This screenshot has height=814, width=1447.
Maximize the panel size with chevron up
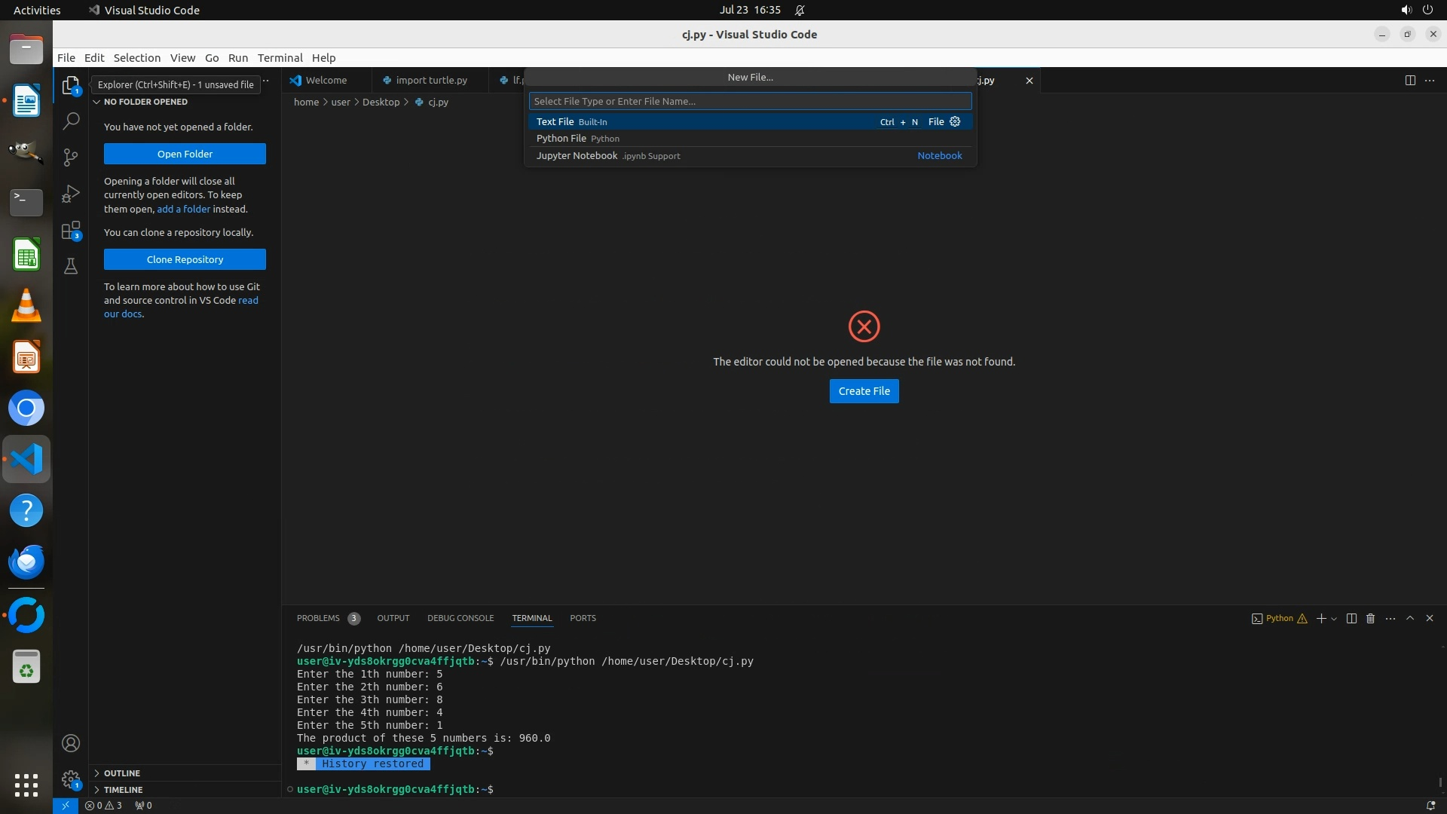pyautogui.click(x=1410, y=618)
